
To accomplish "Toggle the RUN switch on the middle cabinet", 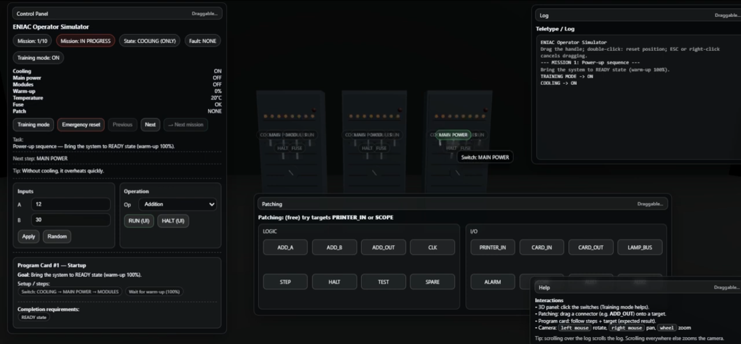I will [x=394, y=135].
